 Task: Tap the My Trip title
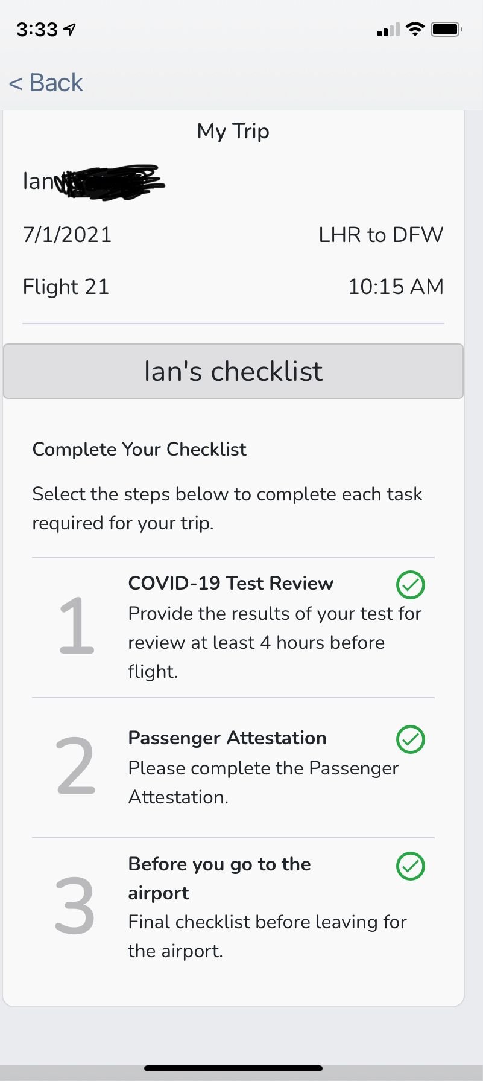click(x=233, y=131)
